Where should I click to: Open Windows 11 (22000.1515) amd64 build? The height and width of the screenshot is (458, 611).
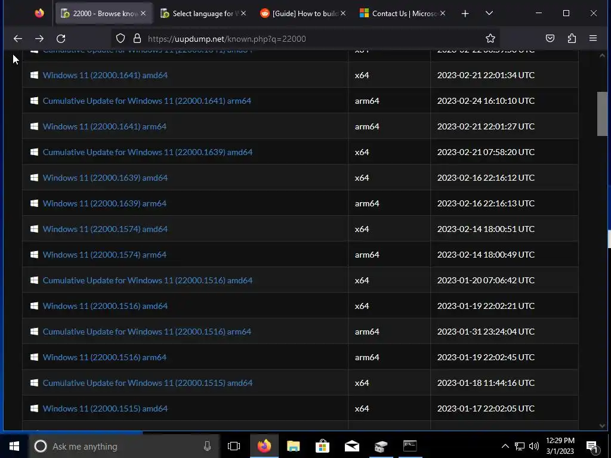[x=105, y=409]
